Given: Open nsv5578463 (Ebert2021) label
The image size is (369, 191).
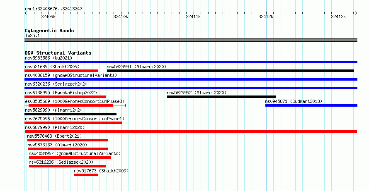Looking at the screenshot, I should point(54,136).
